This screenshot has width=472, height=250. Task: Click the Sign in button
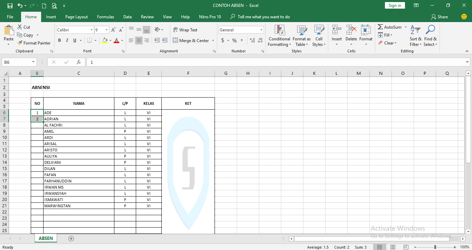click(x=395, y=5)
